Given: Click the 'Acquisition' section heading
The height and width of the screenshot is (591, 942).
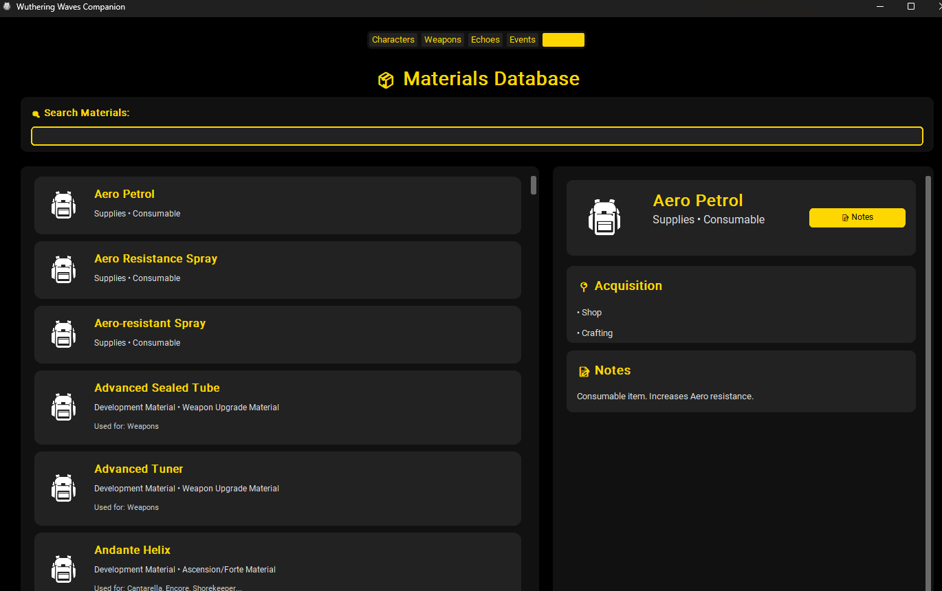Looking at the screenshot, I should coord(628,286).
